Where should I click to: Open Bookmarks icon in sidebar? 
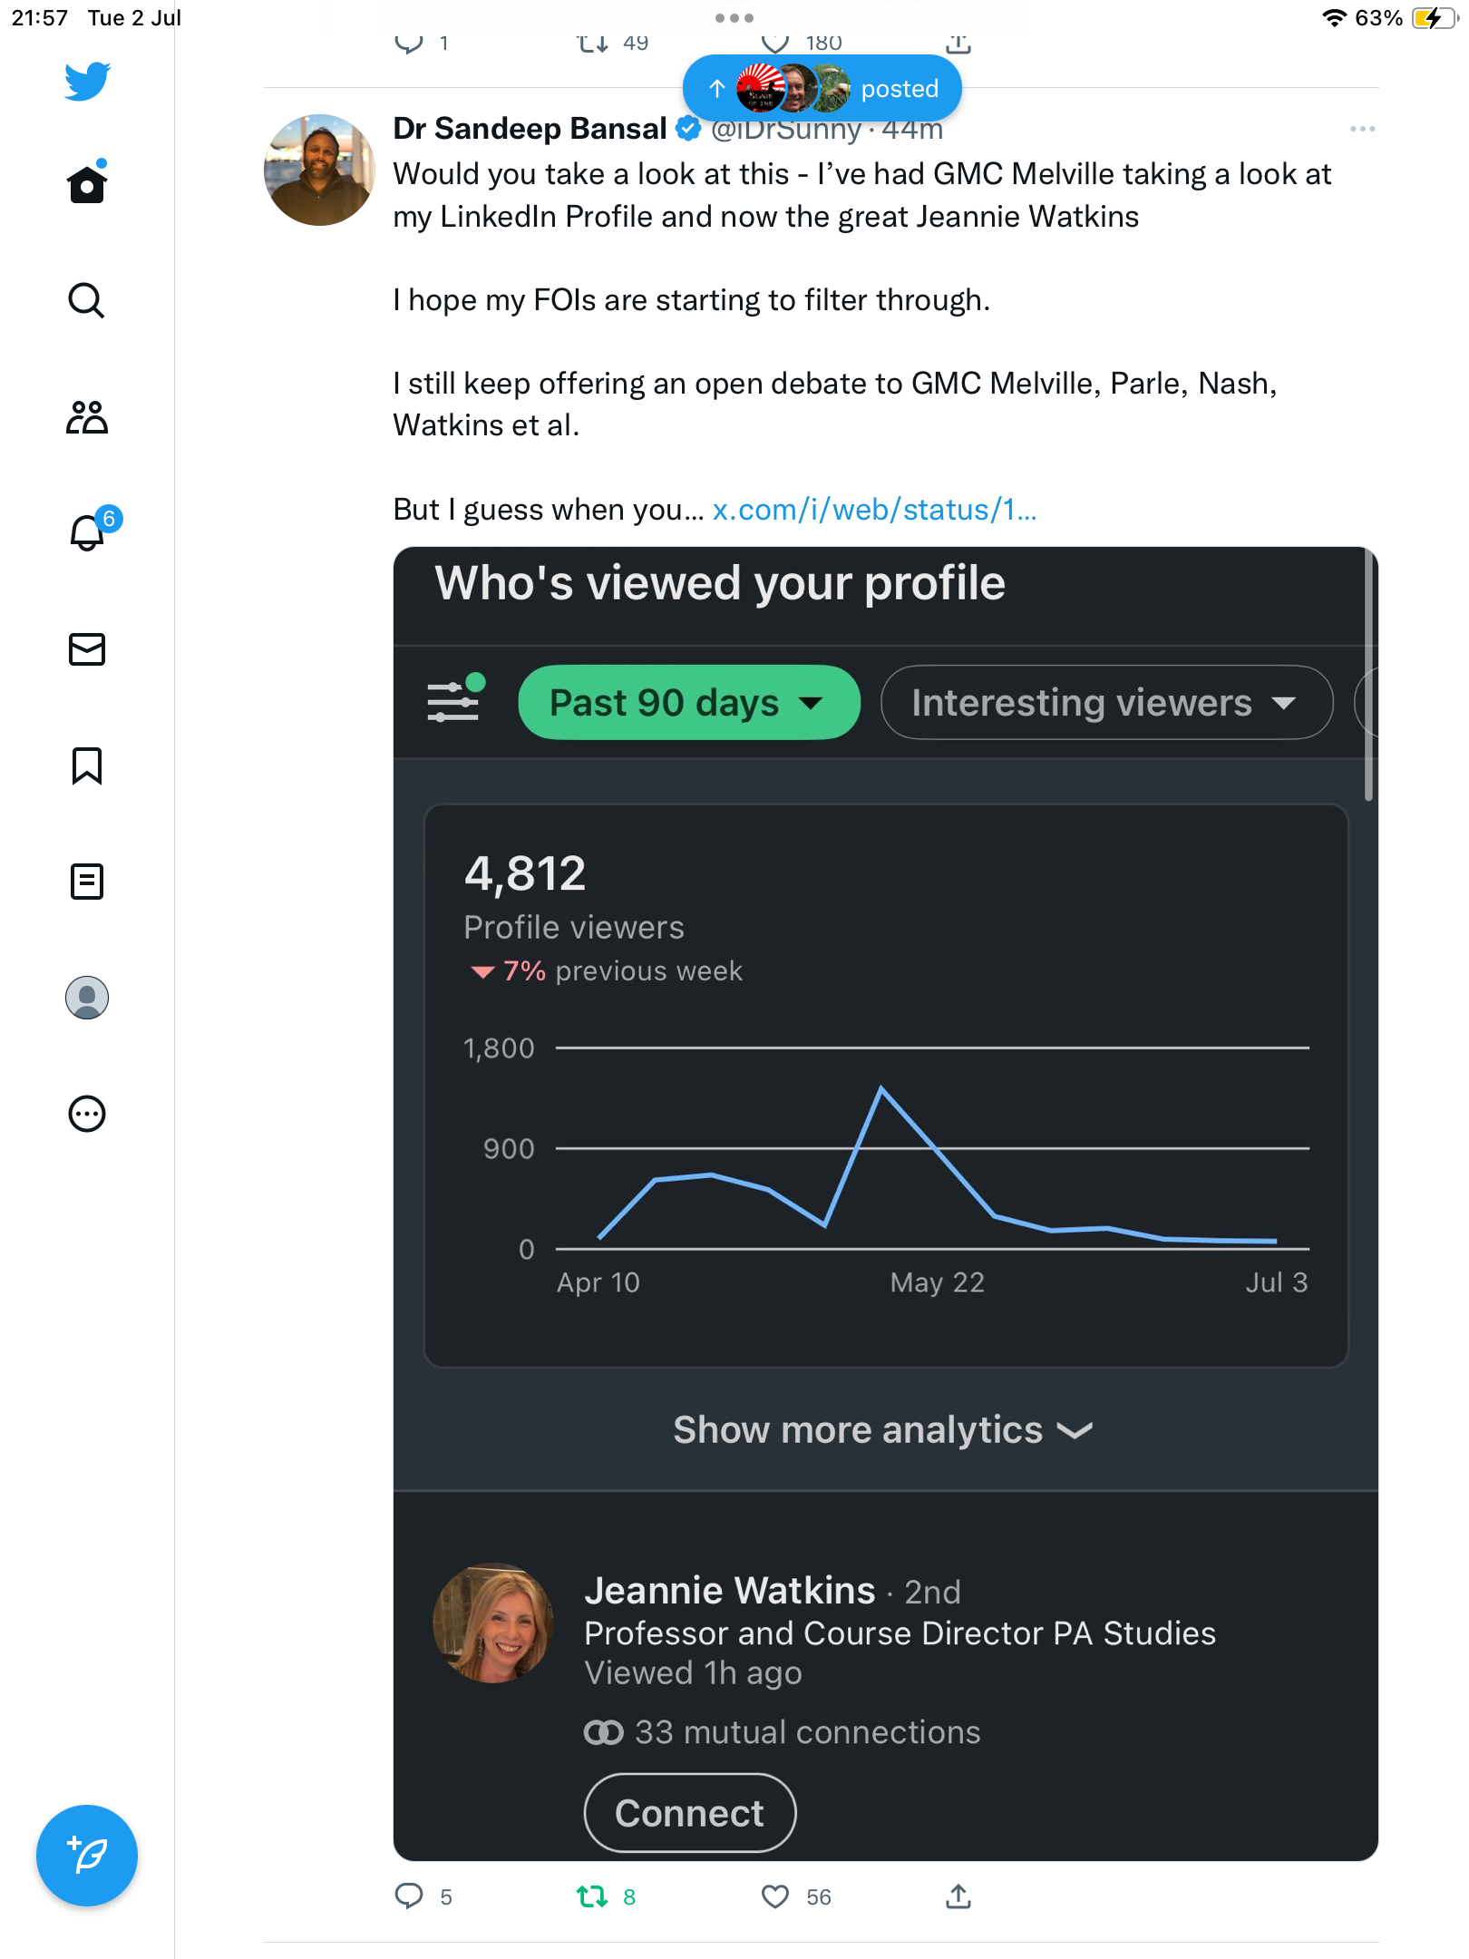coord(87,765)
